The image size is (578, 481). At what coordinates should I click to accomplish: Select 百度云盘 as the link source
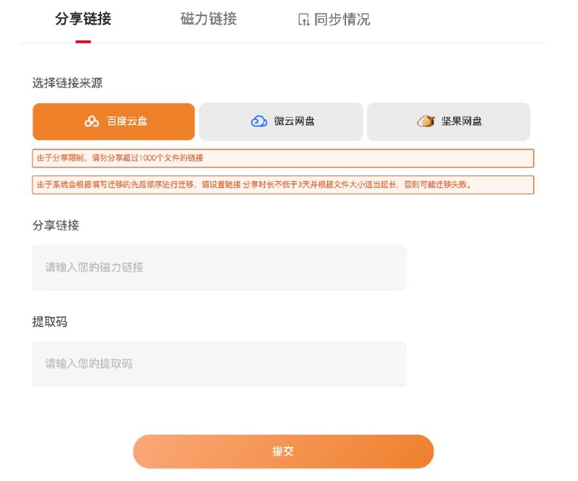pyautogui.click(x=113, y=121)
